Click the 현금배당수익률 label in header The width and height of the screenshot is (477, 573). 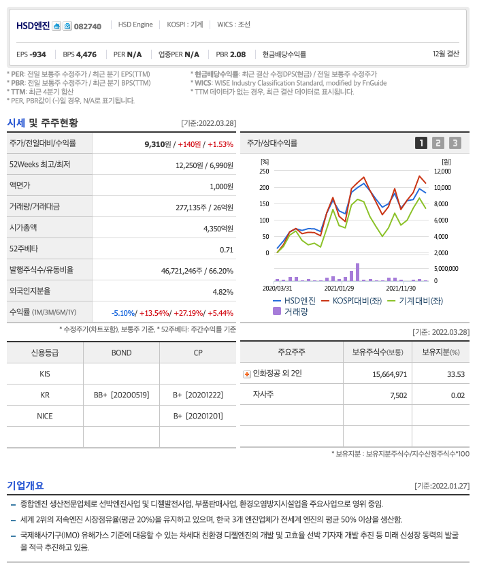pyautogui.click(x=284, y=54)
